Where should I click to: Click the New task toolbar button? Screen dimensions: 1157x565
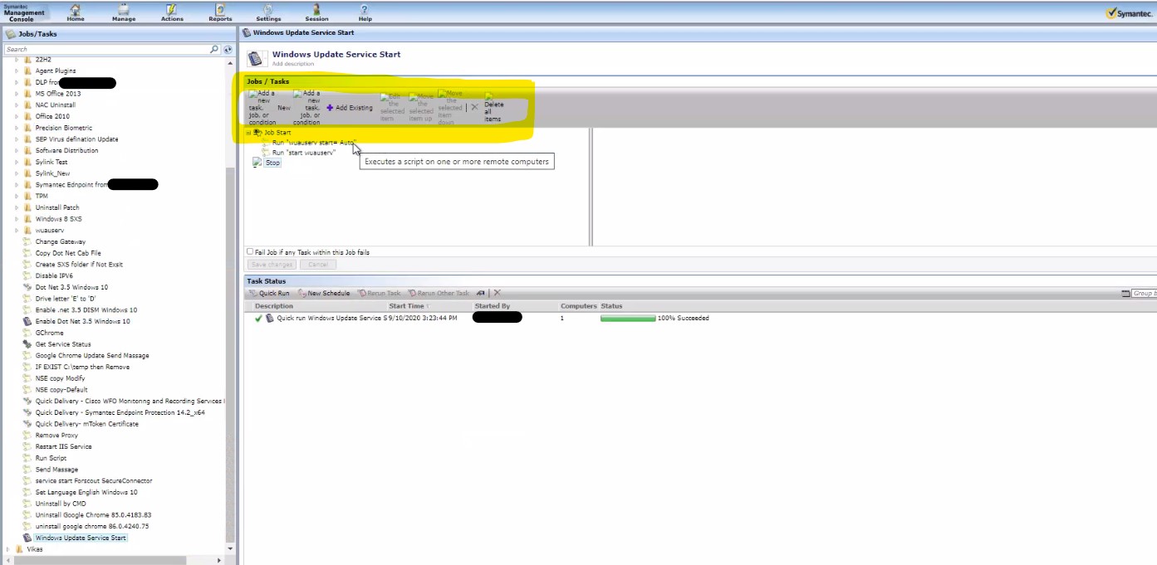click(x=284, y=108)
